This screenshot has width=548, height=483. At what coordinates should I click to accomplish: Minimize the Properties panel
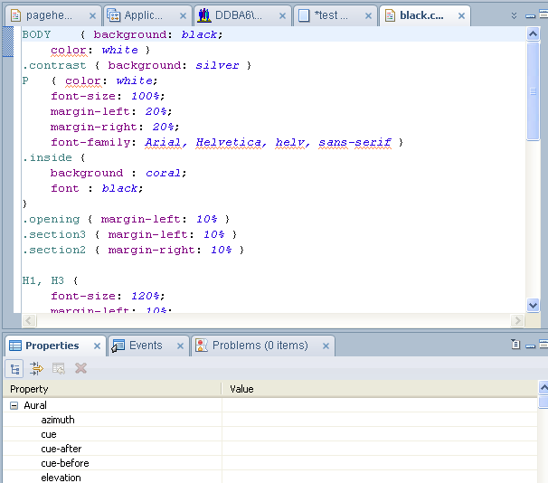[x=529, y=345]
